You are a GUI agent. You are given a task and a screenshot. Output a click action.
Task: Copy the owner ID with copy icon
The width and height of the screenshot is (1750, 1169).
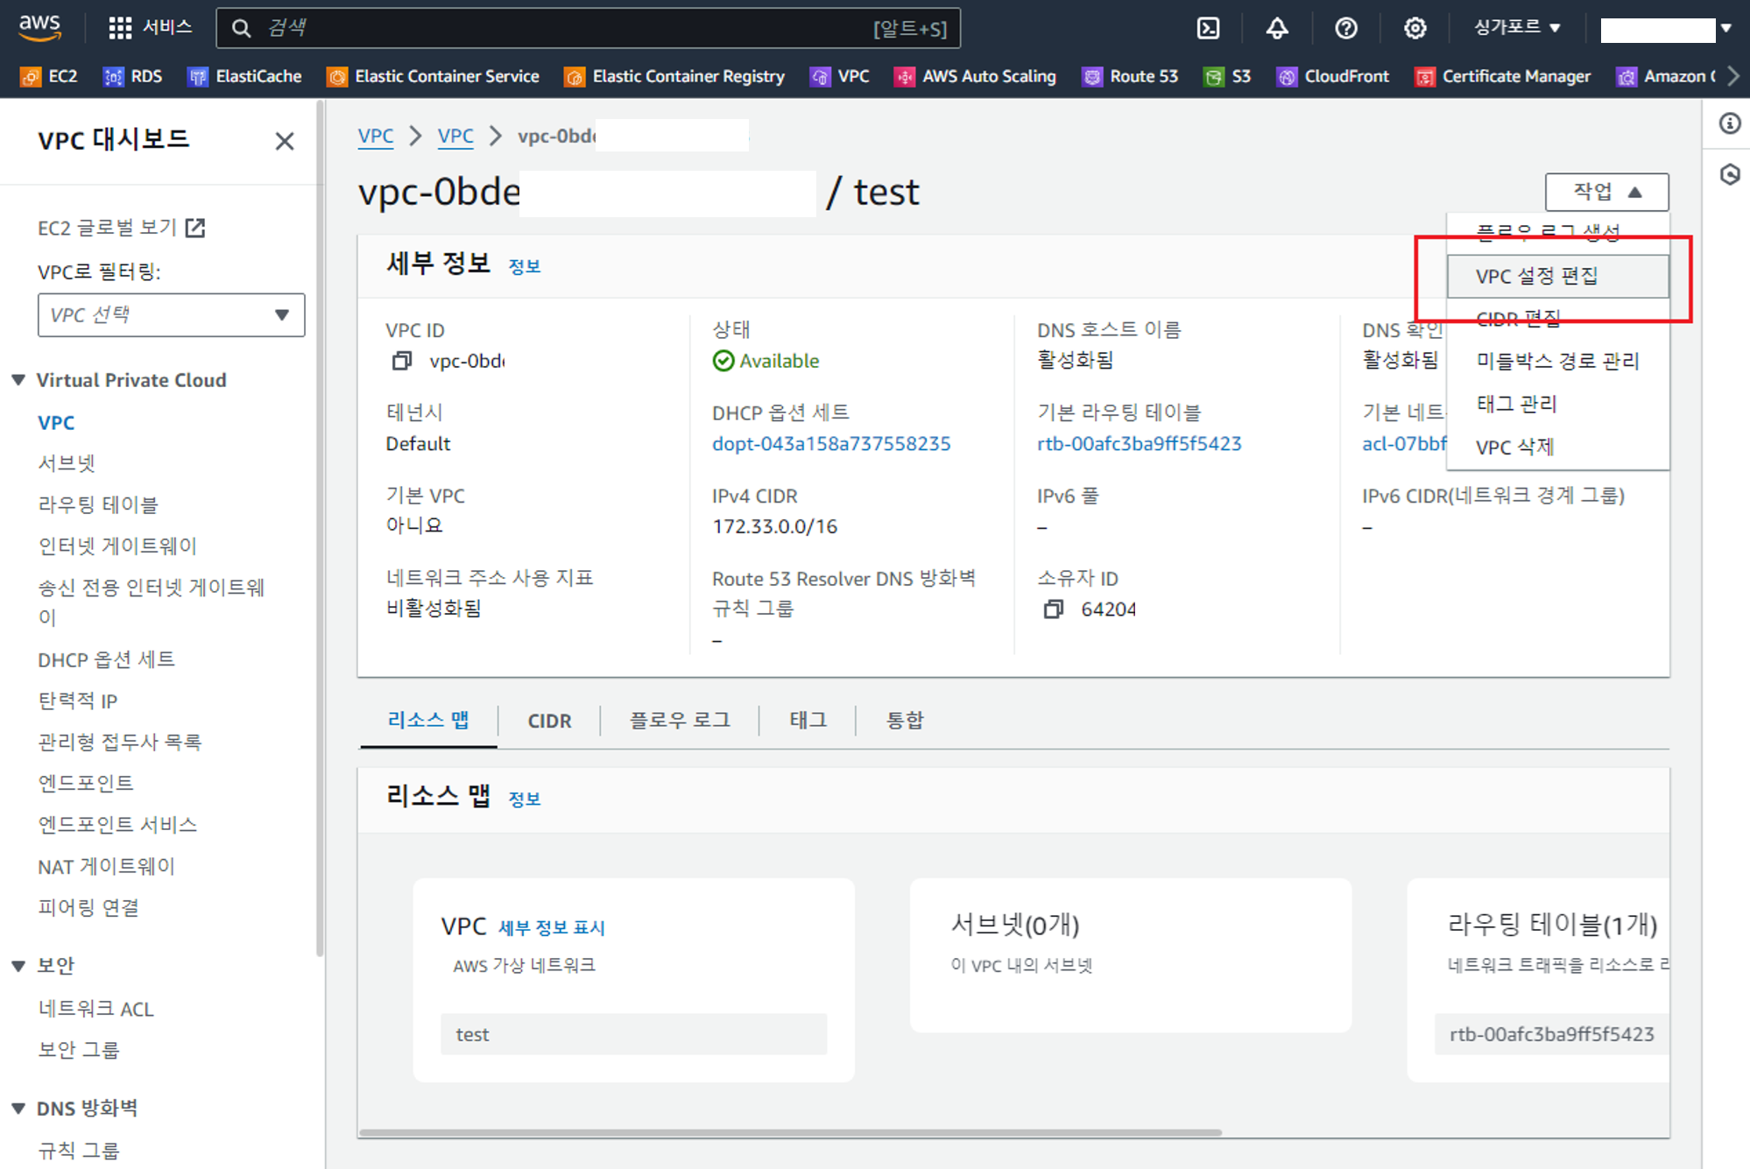[1054, 609]
